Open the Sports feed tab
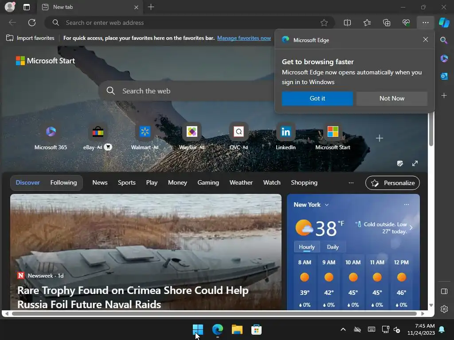This screenshot has height=340, width=454. 126,183
